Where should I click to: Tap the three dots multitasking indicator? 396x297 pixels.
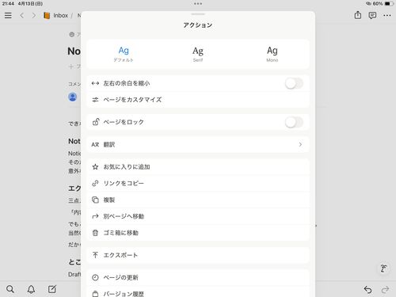[x=198, y=4]
